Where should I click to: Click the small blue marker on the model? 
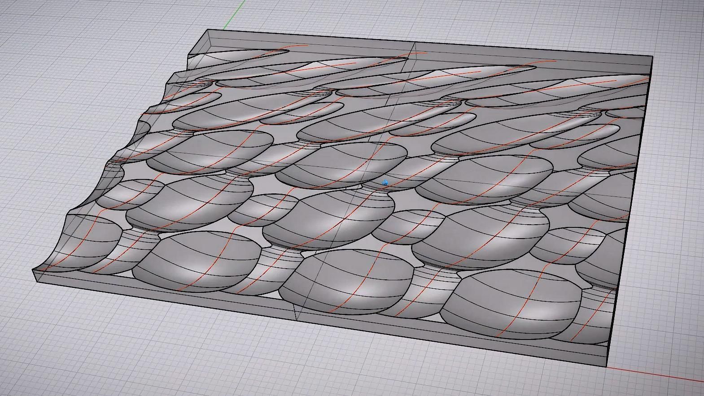pos(385,183)
